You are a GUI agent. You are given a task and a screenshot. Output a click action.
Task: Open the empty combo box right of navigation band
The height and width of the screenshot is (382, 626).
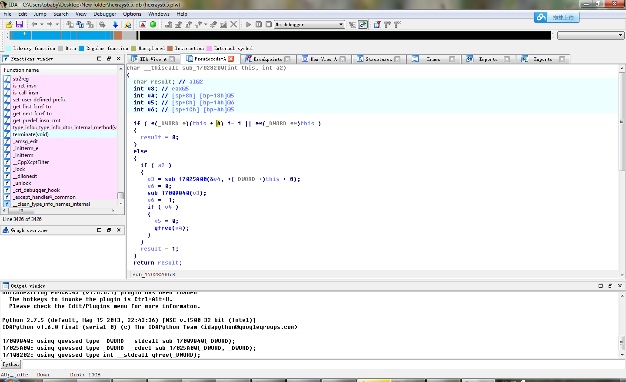[591, 35]
